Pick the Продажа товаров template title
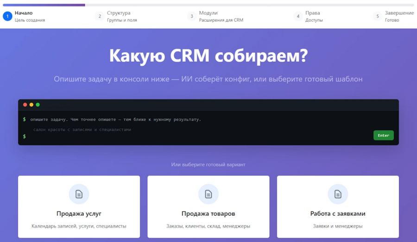The width and height of the screenshot is (417, 242). pyautogui.click(x=208, y=214)
